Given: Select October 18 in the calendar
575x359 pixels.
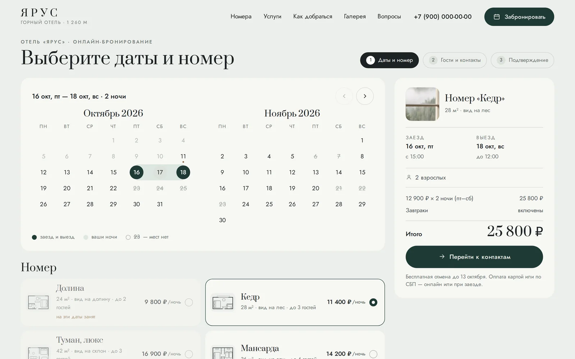Looking at the screenshot, I should click(183, 172).
